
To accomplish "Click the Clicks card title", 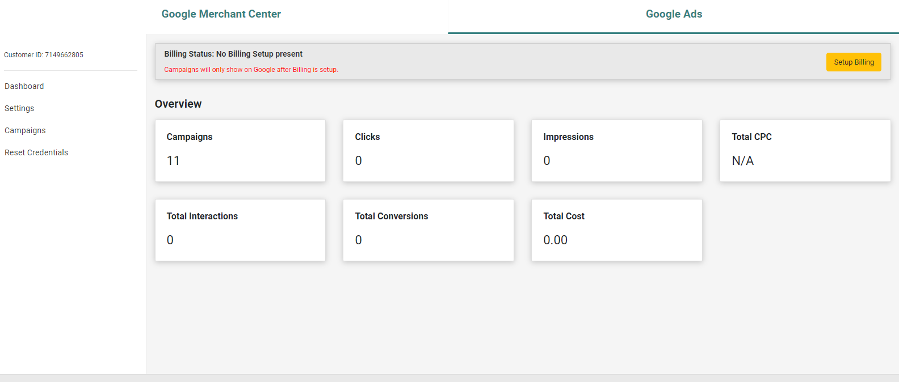I will 367,137.
